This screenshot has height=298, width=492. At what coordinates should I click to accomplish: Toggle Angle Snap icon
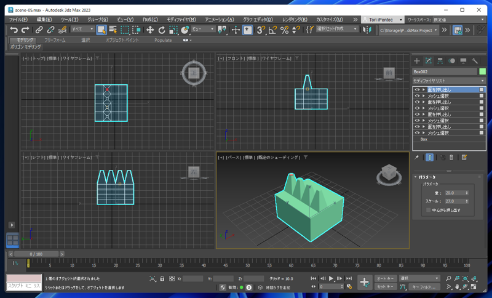(x=272, y=30)
